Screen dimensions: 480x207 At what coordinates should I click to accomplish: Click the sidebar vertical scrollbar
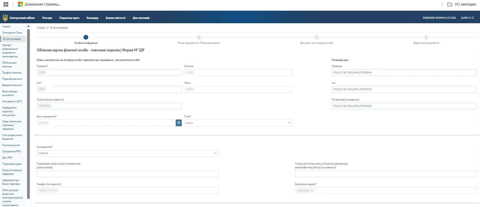pos(28,114)
